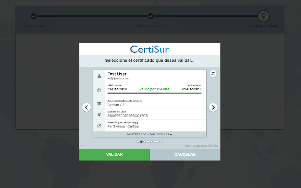301x188 pixels.
Task: Select the fourth pagination dot
Action: (148, 142)
